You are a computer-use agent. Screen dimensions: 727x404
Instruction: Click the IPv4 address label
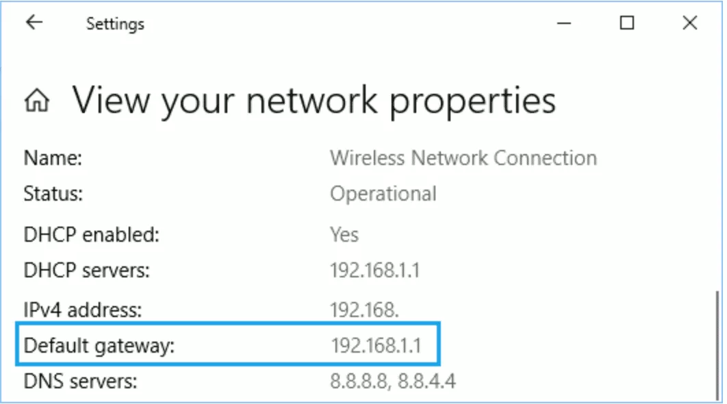tap(83, 310)
